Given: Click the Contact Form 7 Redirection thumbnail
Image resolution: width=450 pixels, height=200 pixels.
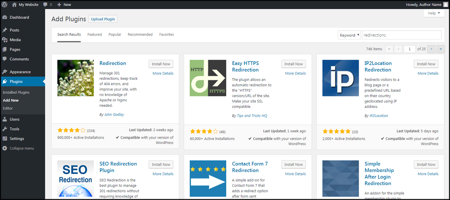Looking at the screenshot, I should (x=208, y=179).
